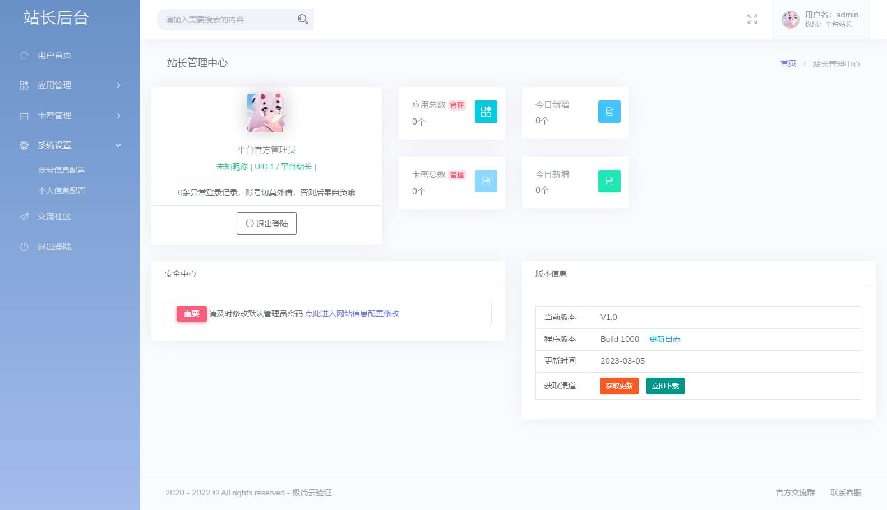Click the profile avatar image on user card
The height and width of the screenshot is (510, 887).
click(266, 113)
